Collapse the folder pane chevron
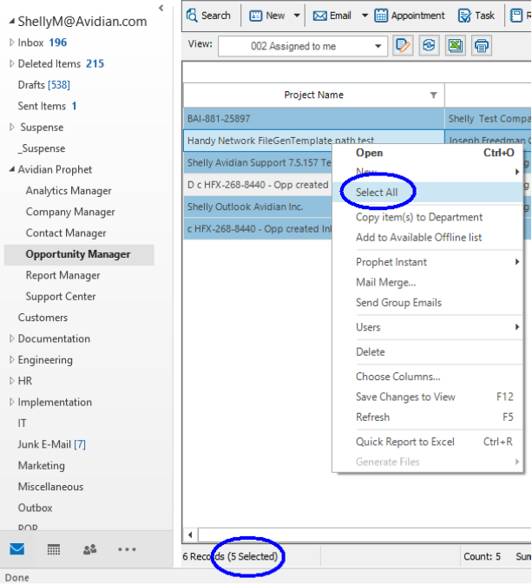The width and height of the screenshot is (532, 584). (161, 8)
